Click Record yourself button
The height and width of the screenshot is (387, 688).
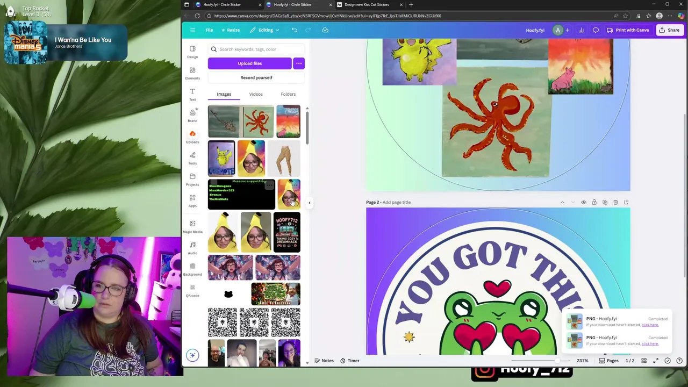[x=256, y=77]
